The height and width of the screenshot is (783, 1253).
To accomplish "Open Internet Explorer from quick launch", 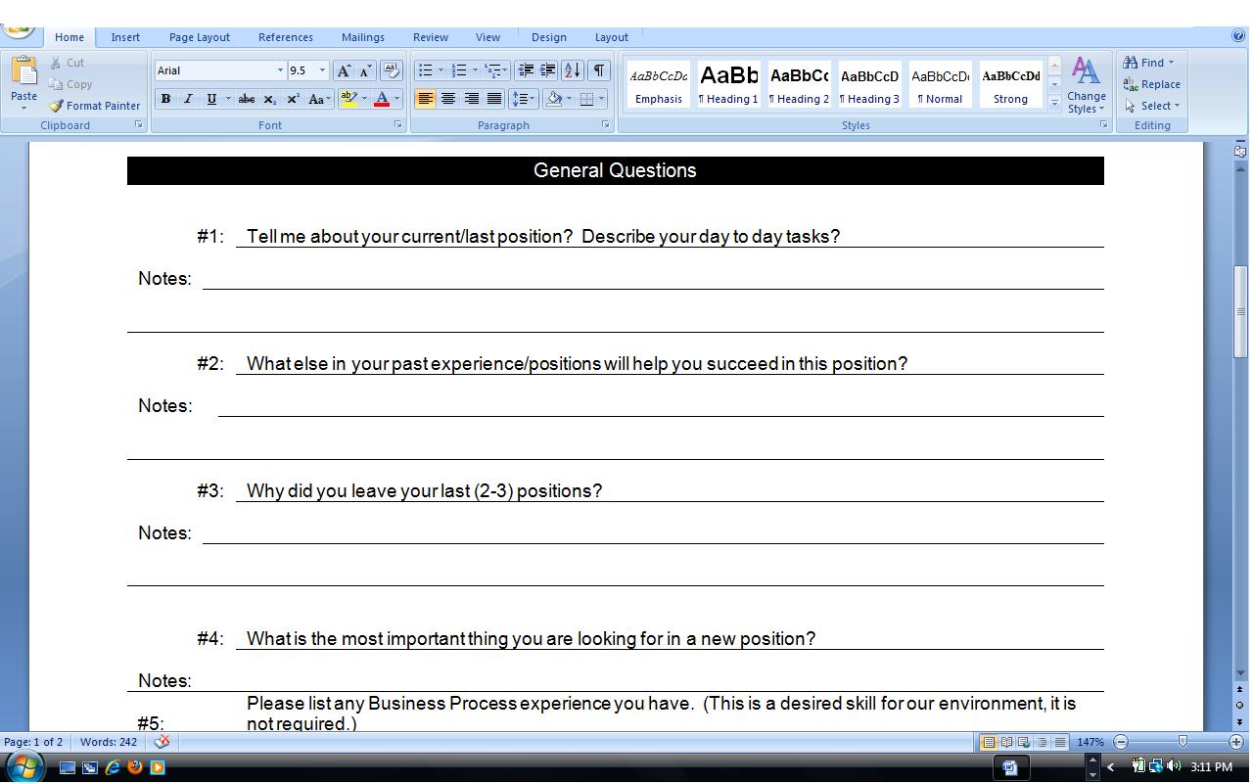I will (113, 767).
